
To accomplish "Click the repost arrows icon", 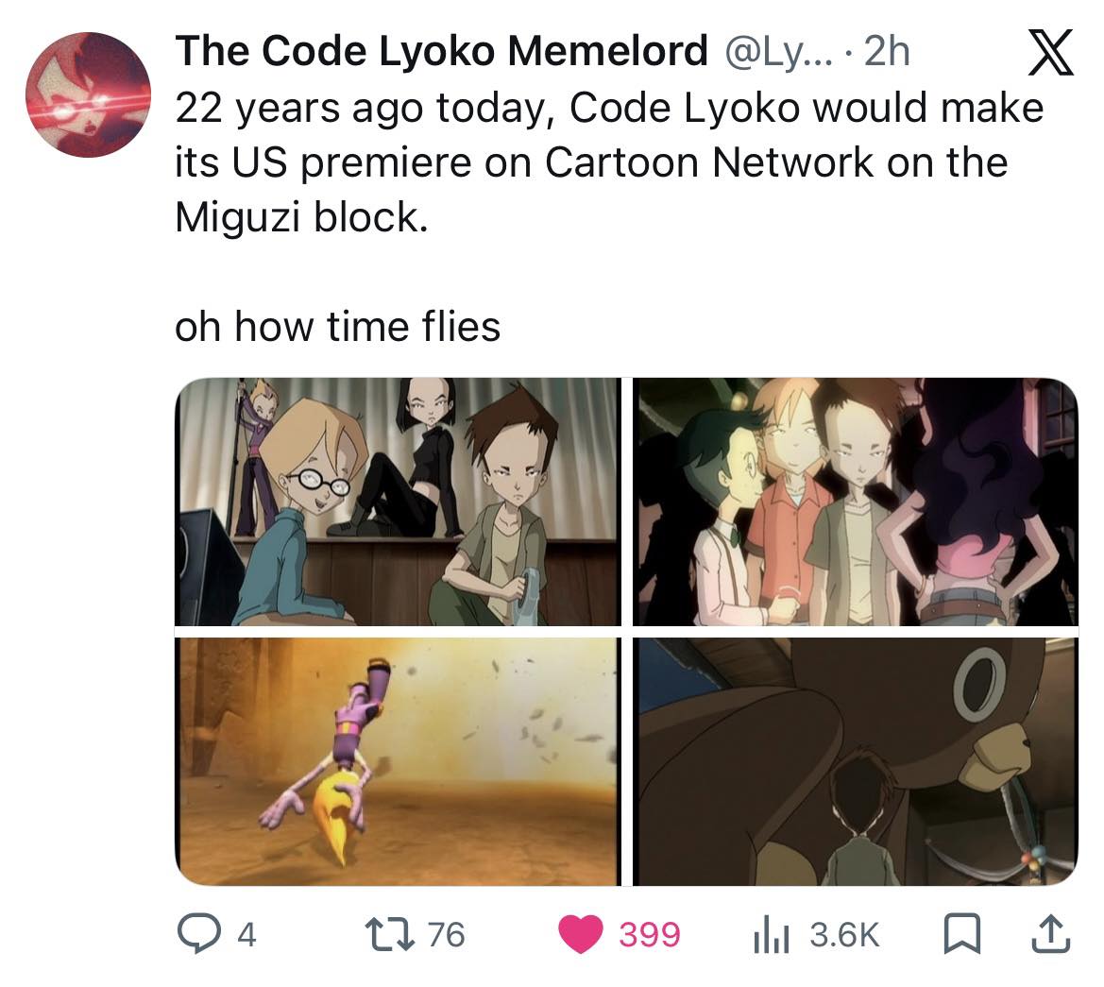I will tap(389, 934).
